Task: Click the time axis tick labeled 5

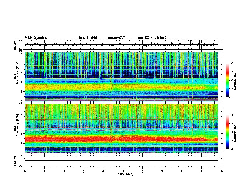Action: click(123, 171)
